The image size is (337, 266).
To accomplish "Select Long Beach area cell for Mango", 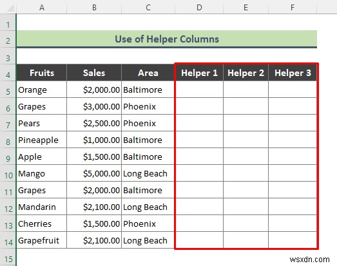I will click(148, 173).
